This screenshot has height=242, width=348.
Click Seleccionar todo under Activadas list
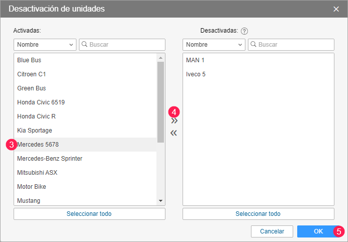(x=89, y=214)
